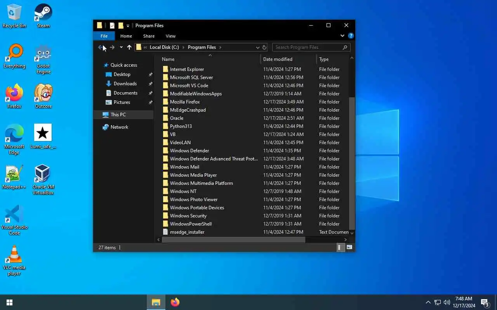Click the forward navigation arrow
This screenshot has height=310, width=497.
point(112,47)
